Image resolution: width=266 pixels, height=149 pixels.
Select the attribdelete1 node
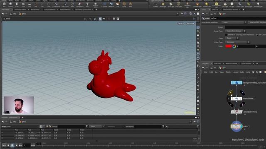pyautogui.click(x=236, y=112)
